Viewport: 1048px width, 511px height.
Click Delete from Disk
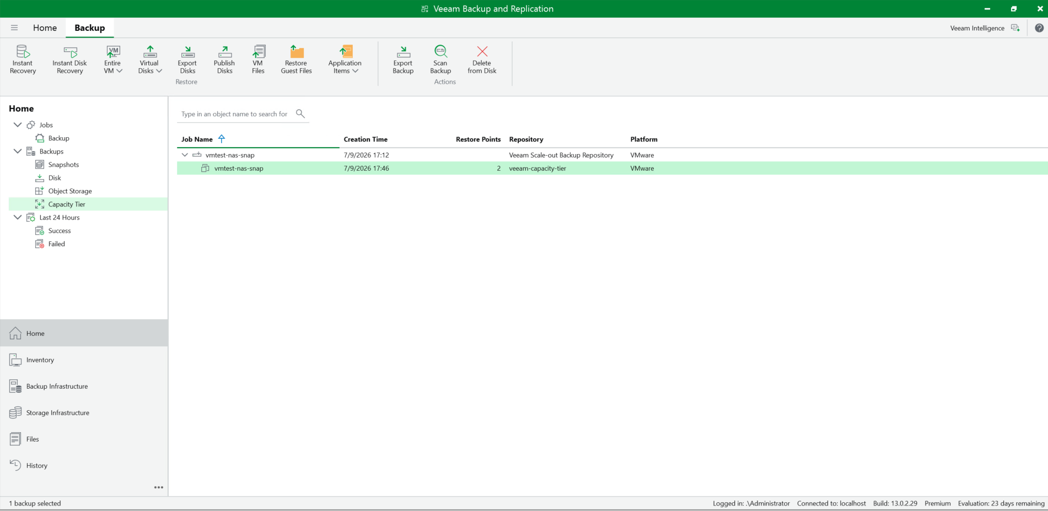[x=482, y=59]
